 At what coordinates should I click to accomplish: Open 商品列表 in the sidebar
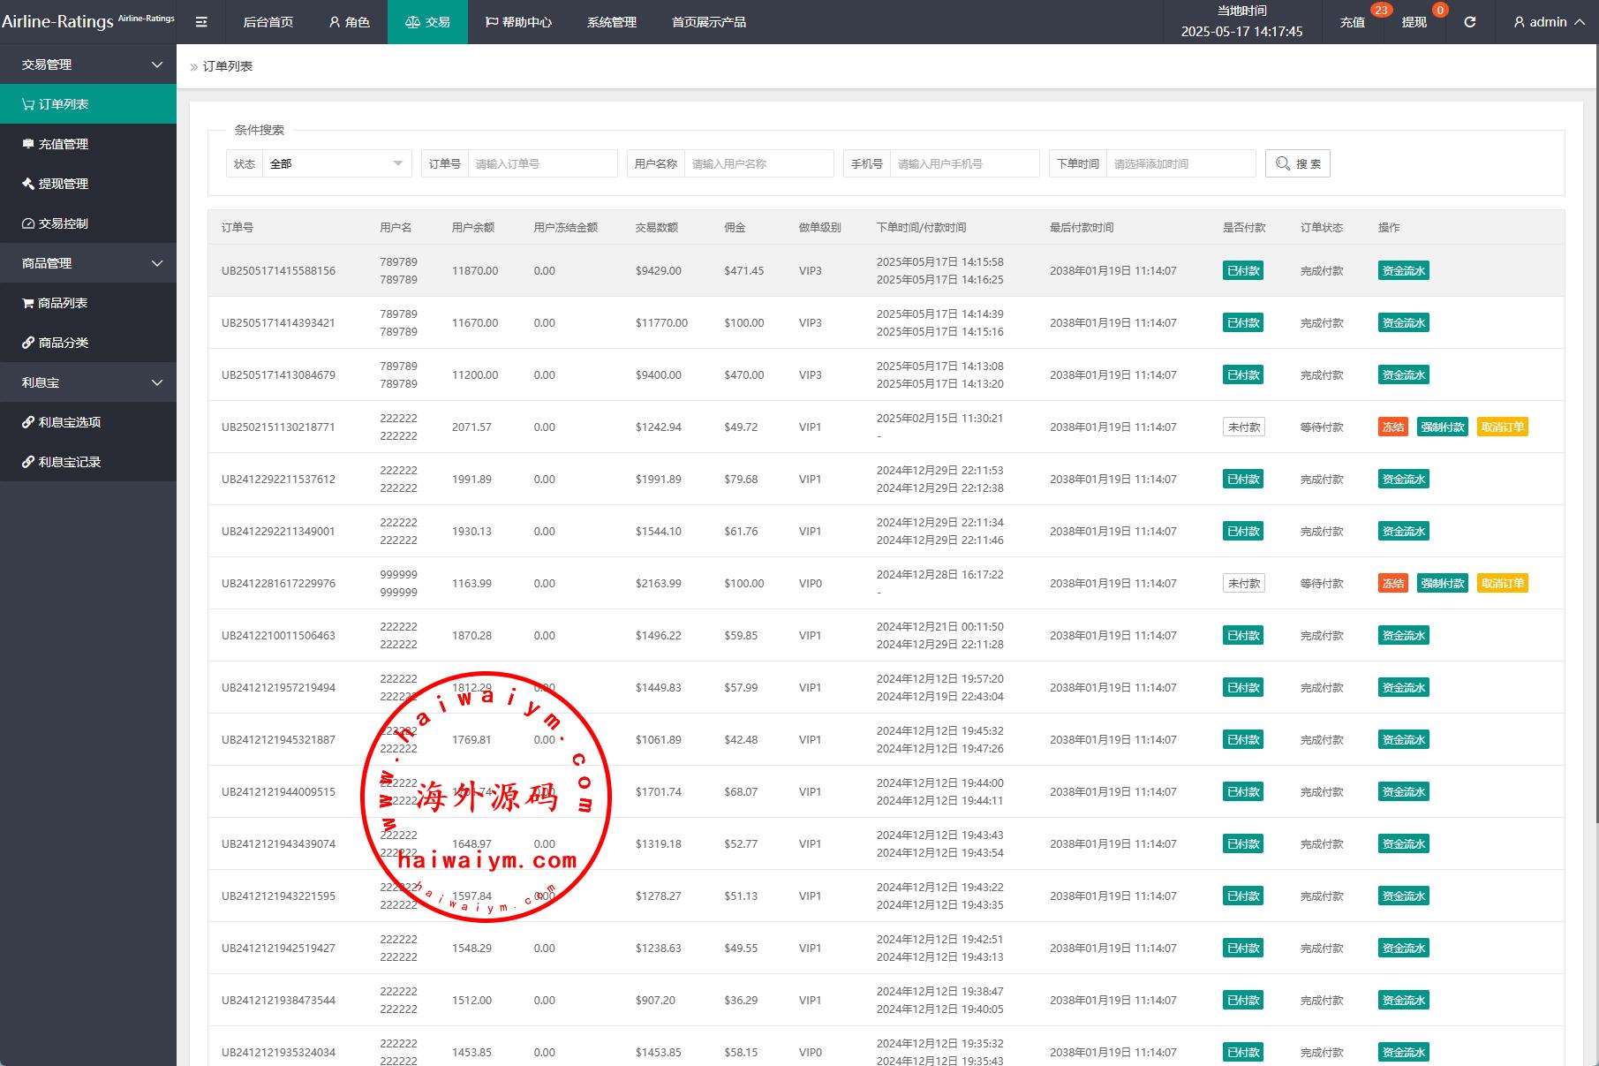62,303
